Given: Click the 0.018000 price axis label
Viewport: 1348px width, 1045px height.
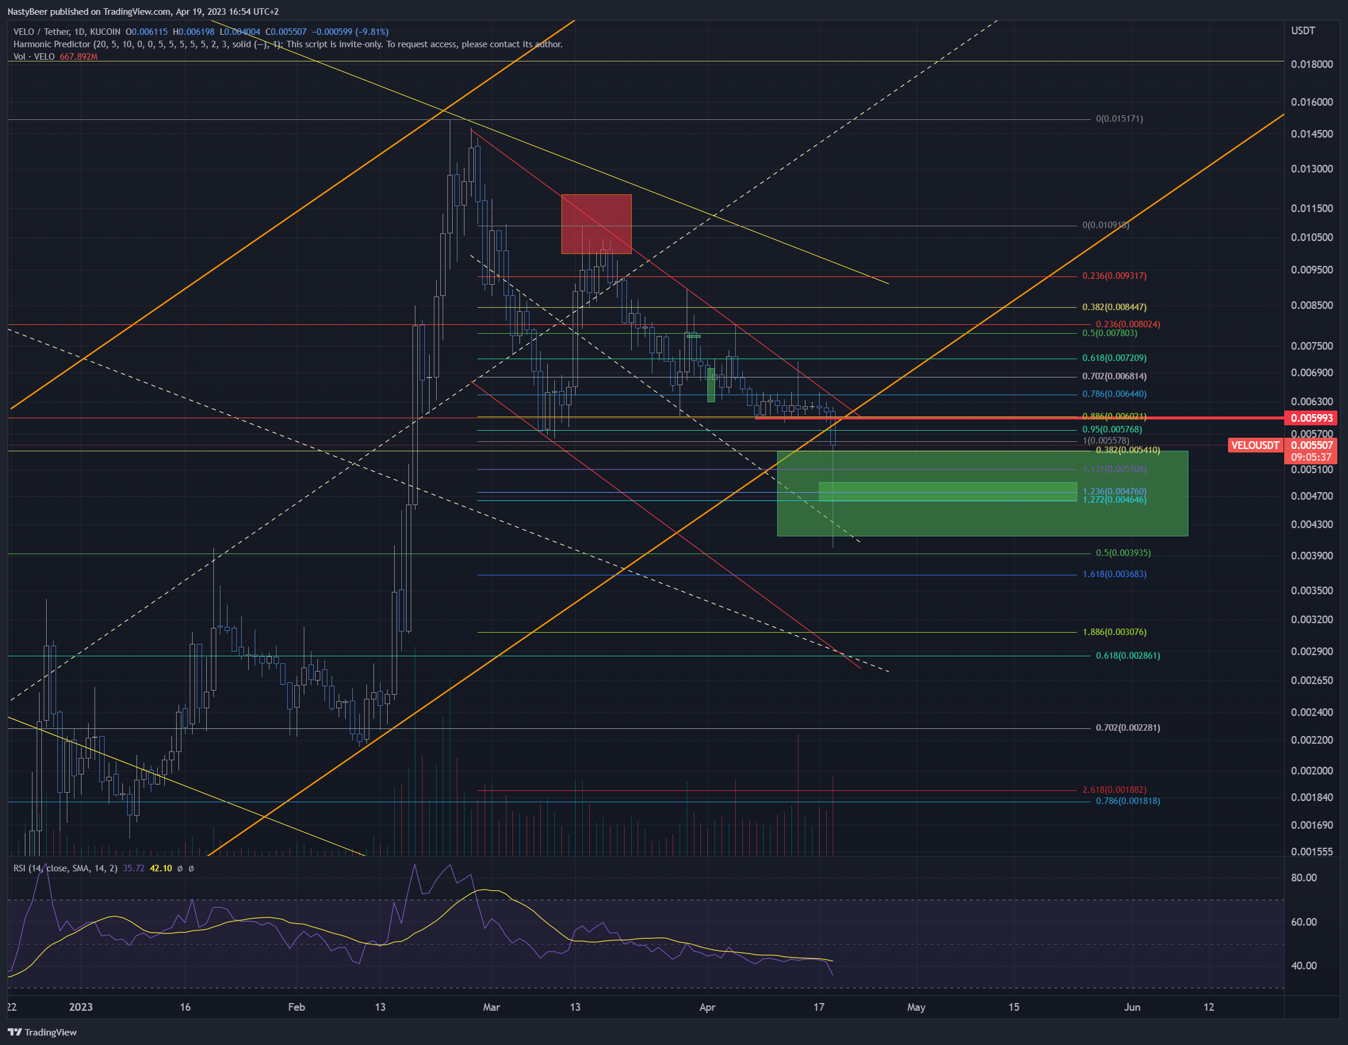Looking at the screenshot, I should pyautogui.click(x=1311, y=64).
